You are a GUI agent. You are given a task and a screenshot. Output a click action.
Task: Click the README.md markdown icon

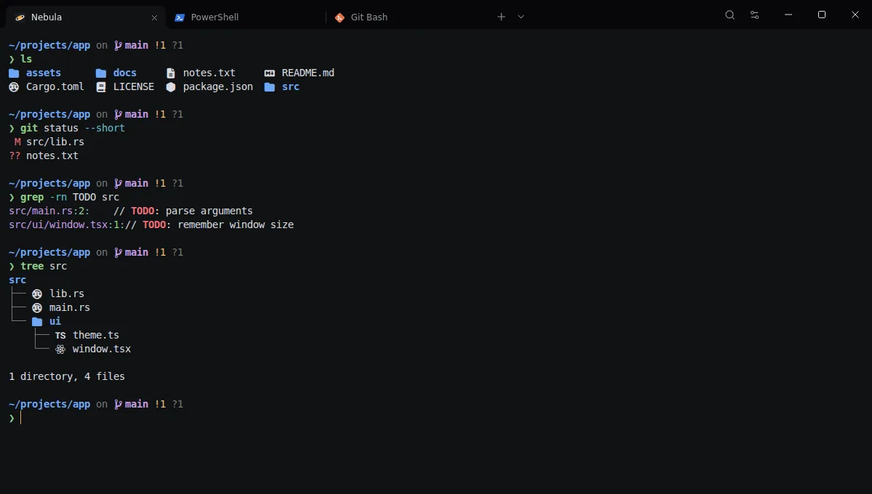[270, 73]
